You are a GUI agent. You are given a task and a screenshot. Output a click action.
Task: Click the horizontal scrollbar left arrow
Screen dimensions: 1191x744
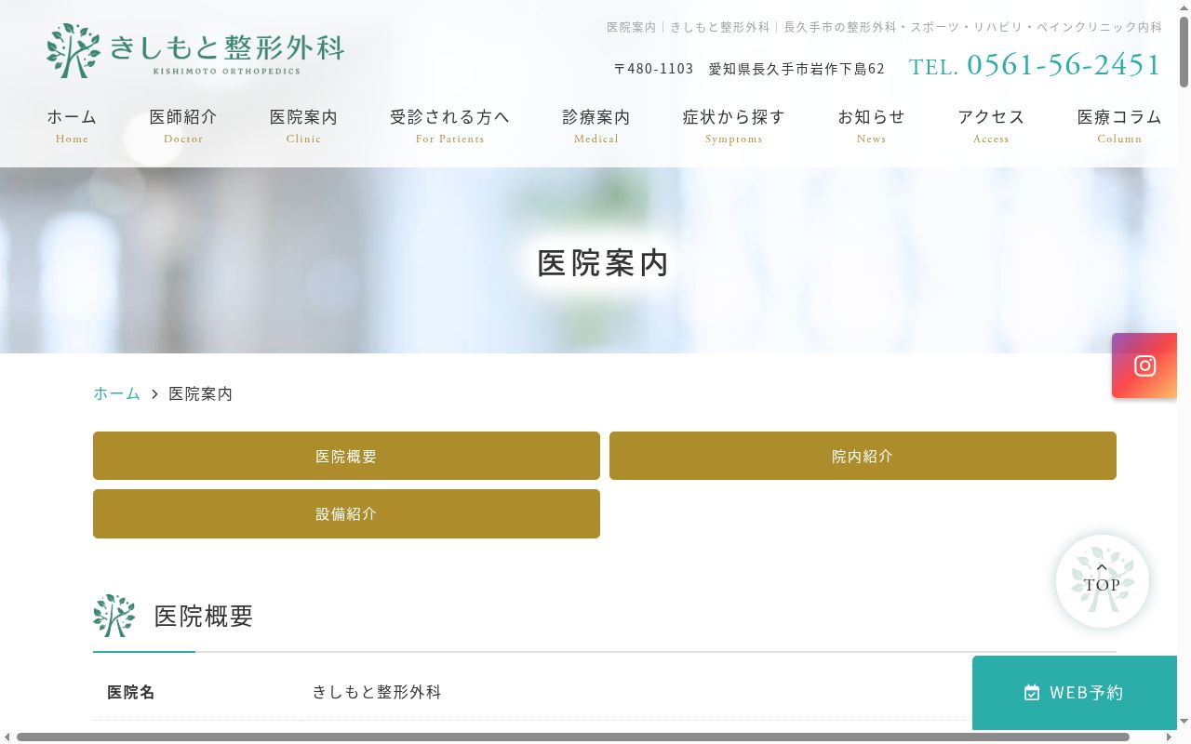(x=7, y=737)
